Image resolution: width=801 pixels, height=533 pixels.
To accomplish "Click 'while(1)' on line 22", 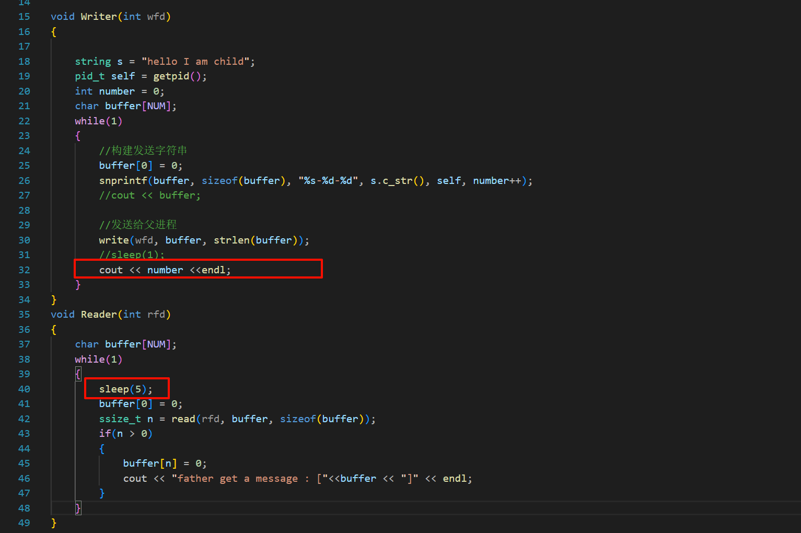I will [99, 121].
